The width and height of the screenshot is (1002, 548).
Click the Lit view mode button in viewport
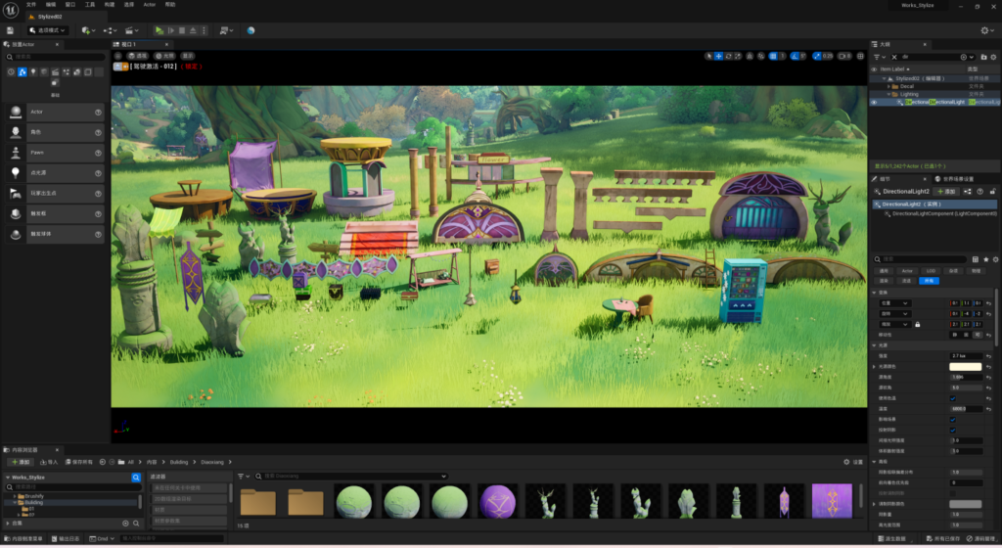coord(164,56)
